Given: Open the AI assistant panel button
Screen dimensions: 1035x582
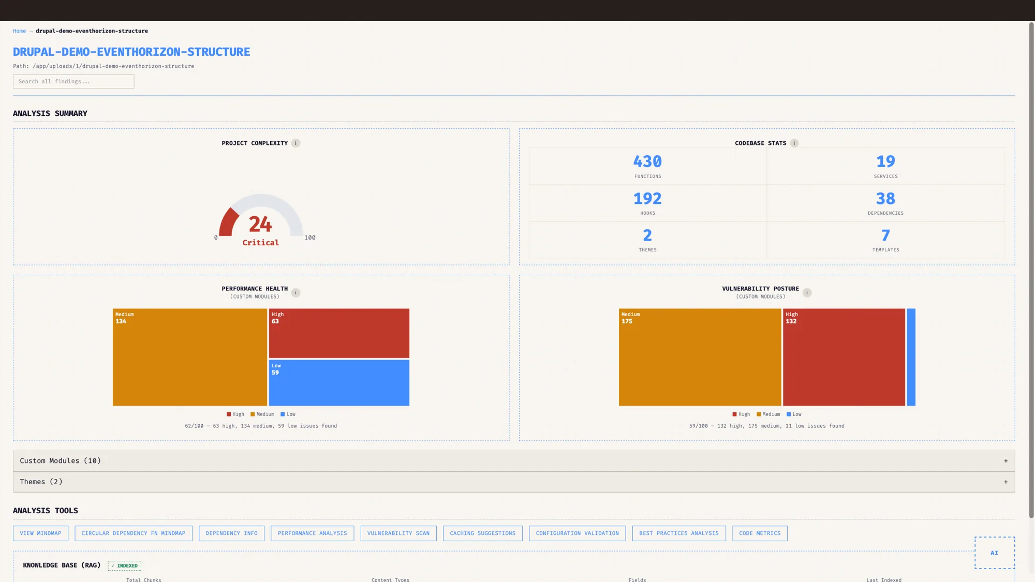Looking at the screenshot, I should click(x=995, y=553).
